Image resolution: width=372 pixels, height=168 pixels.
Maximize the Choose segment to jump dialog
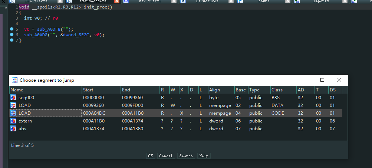pyautogui.click(x=322, y=80)
